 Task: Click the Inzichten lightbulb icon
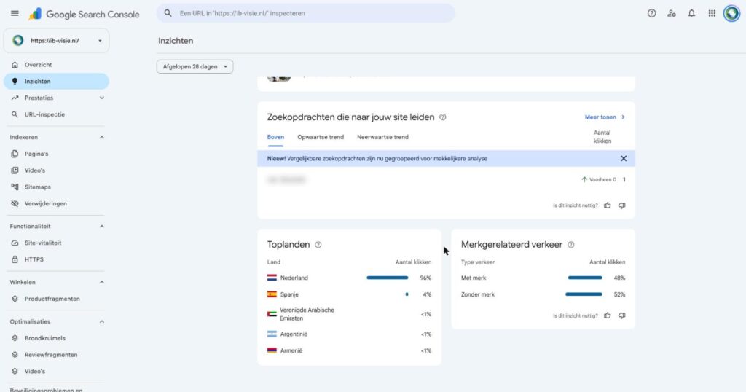coord(15,82)
